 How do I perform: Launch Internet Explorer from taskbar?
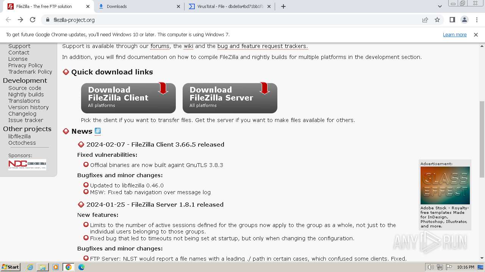click(30, 267)
